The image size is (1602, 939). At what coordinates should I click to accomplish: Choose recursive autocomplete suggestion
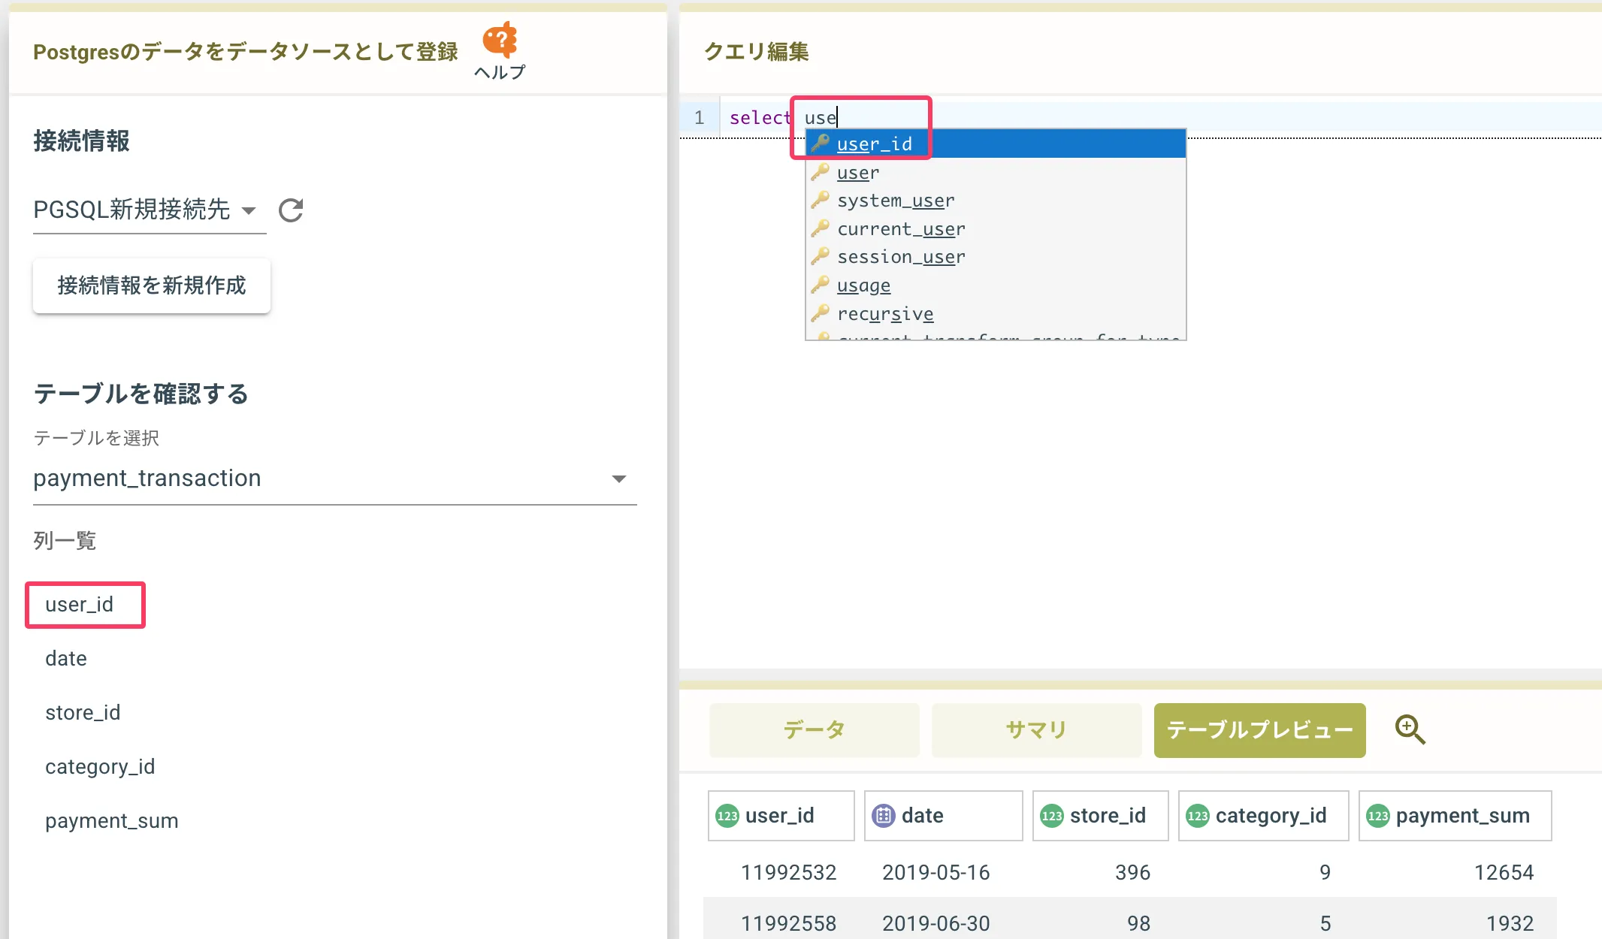click(x=996, y=313)
